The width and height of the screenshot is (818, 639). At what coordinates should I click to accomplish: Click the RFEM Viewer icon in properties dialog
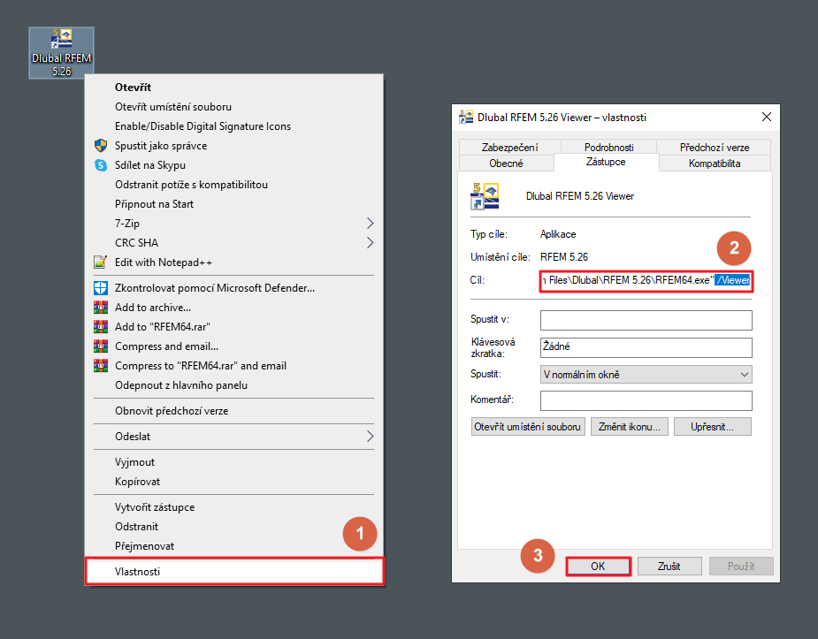coord(485,196)
